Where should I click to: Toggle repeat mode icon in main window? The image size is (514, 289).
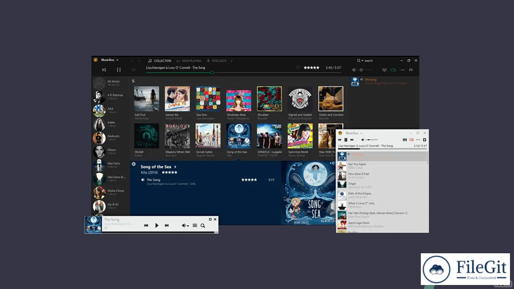(411, 70)
